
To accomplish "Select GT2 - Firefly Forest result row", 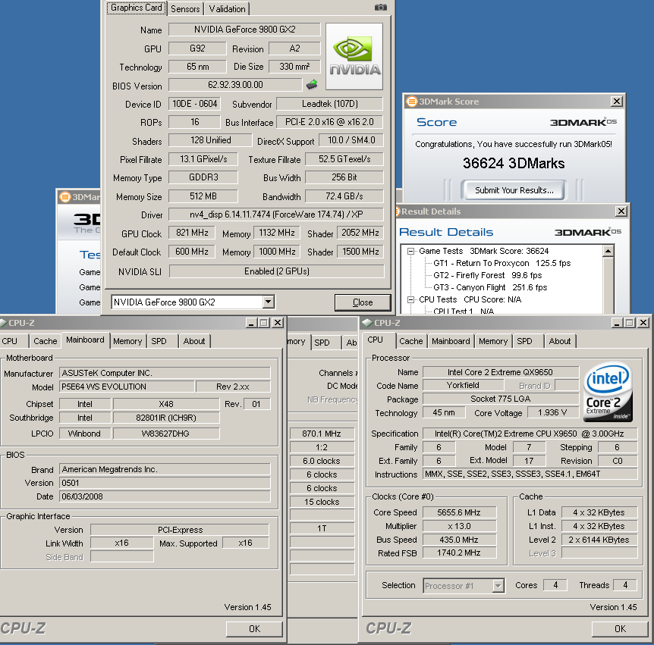I will coord(488,275).
